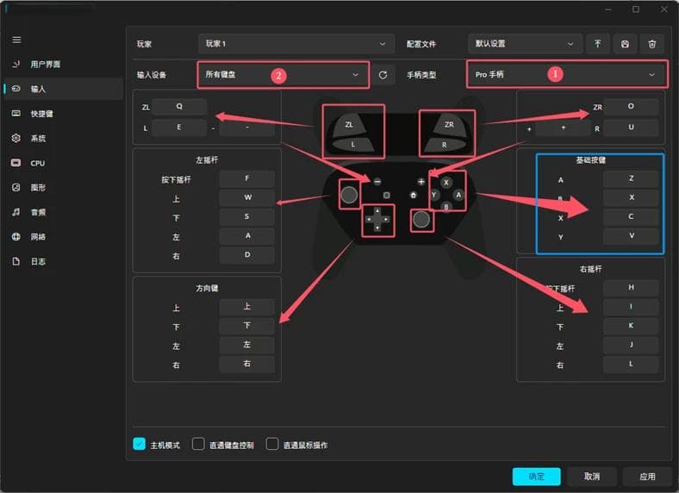Viewport: 679px width, 493px height.
Task: Open the Pro 手柄 controller type dropdown
Action: 567,74
